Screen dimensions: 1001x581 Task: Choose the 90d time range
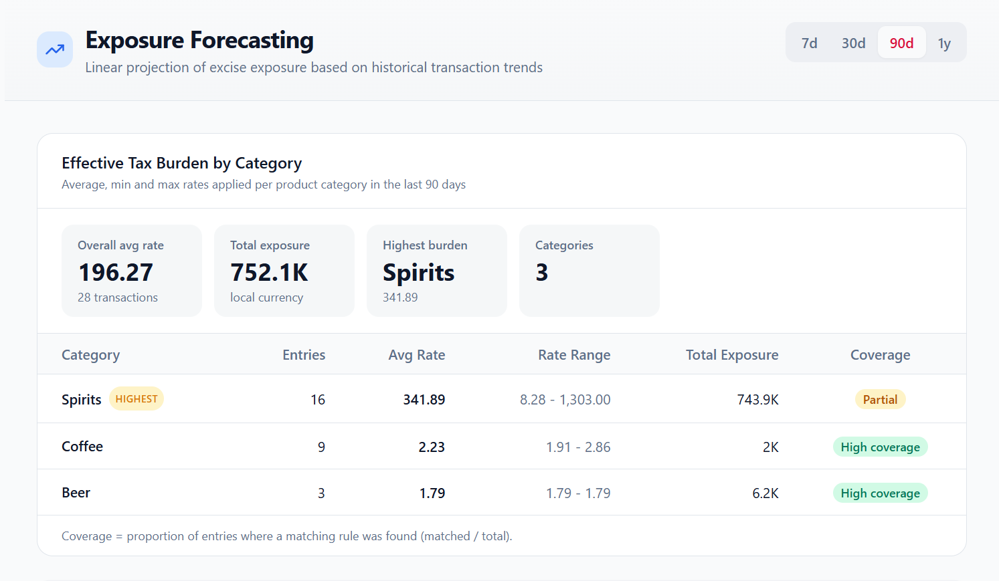click(x=901, y=43)
